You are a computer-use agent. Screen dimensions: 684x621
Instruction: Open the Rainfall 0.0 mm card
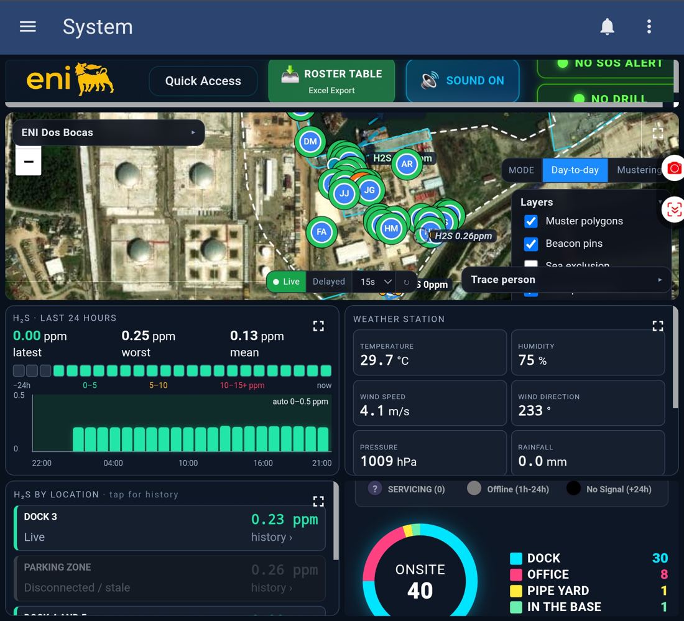point(588,453)
